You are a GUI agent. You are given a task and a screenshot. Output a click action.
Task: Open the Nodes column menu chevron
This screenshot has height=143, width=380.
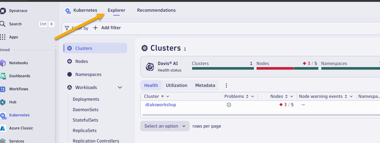coord(292,97)
